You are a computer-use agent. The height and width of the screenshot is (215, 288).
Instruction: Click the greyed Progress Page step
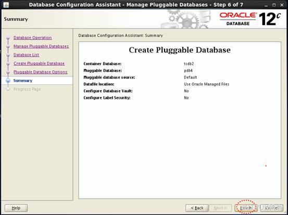[x=27, y=89]
